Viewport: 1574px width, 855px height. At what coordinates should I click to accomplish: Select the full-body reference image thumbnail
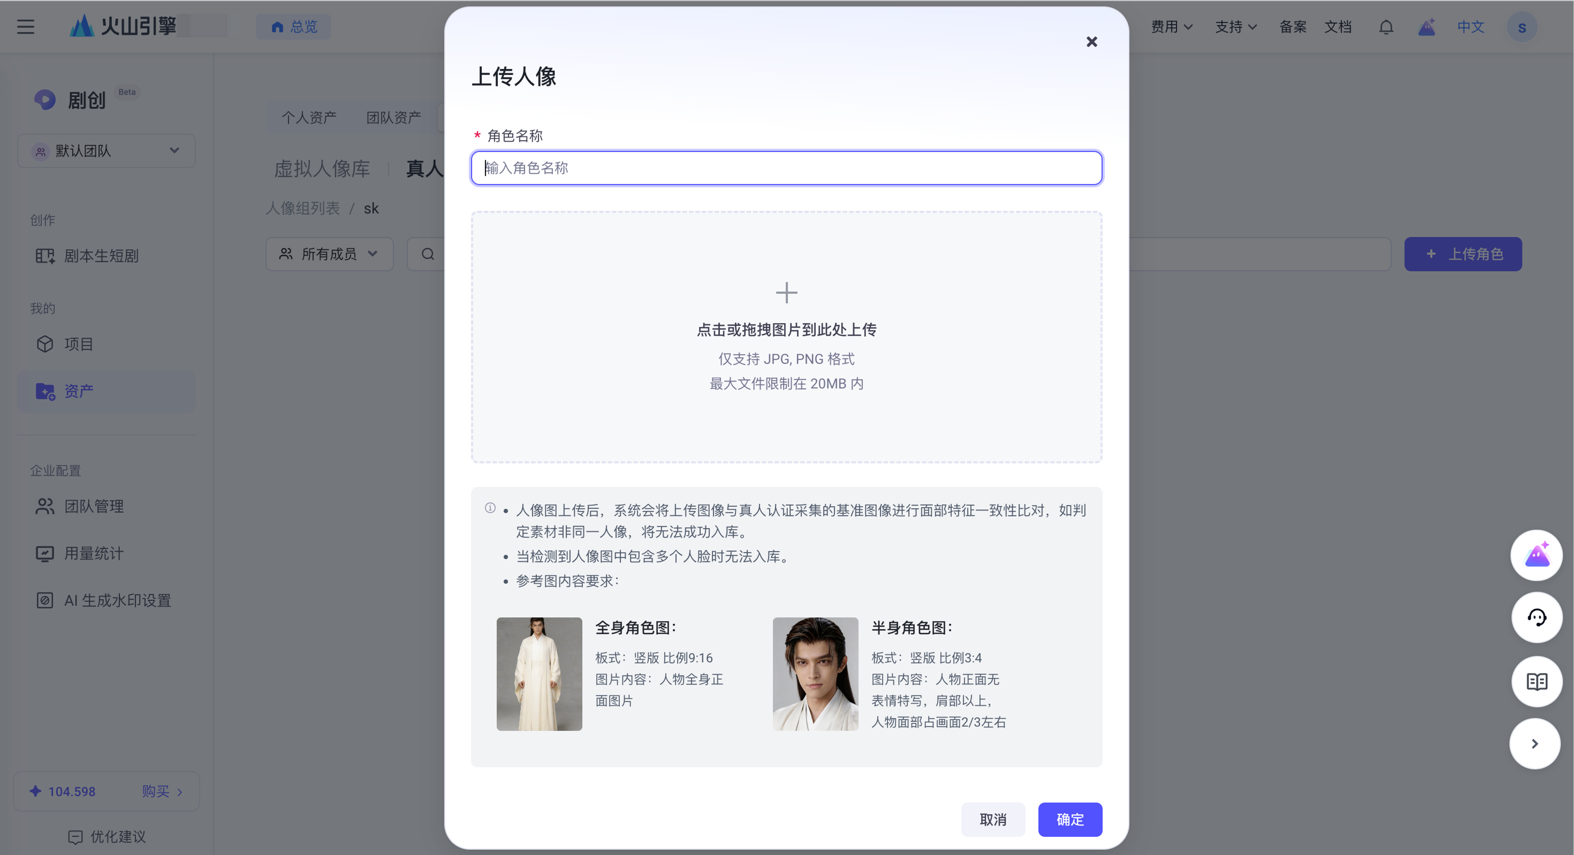tap(539, 674)
